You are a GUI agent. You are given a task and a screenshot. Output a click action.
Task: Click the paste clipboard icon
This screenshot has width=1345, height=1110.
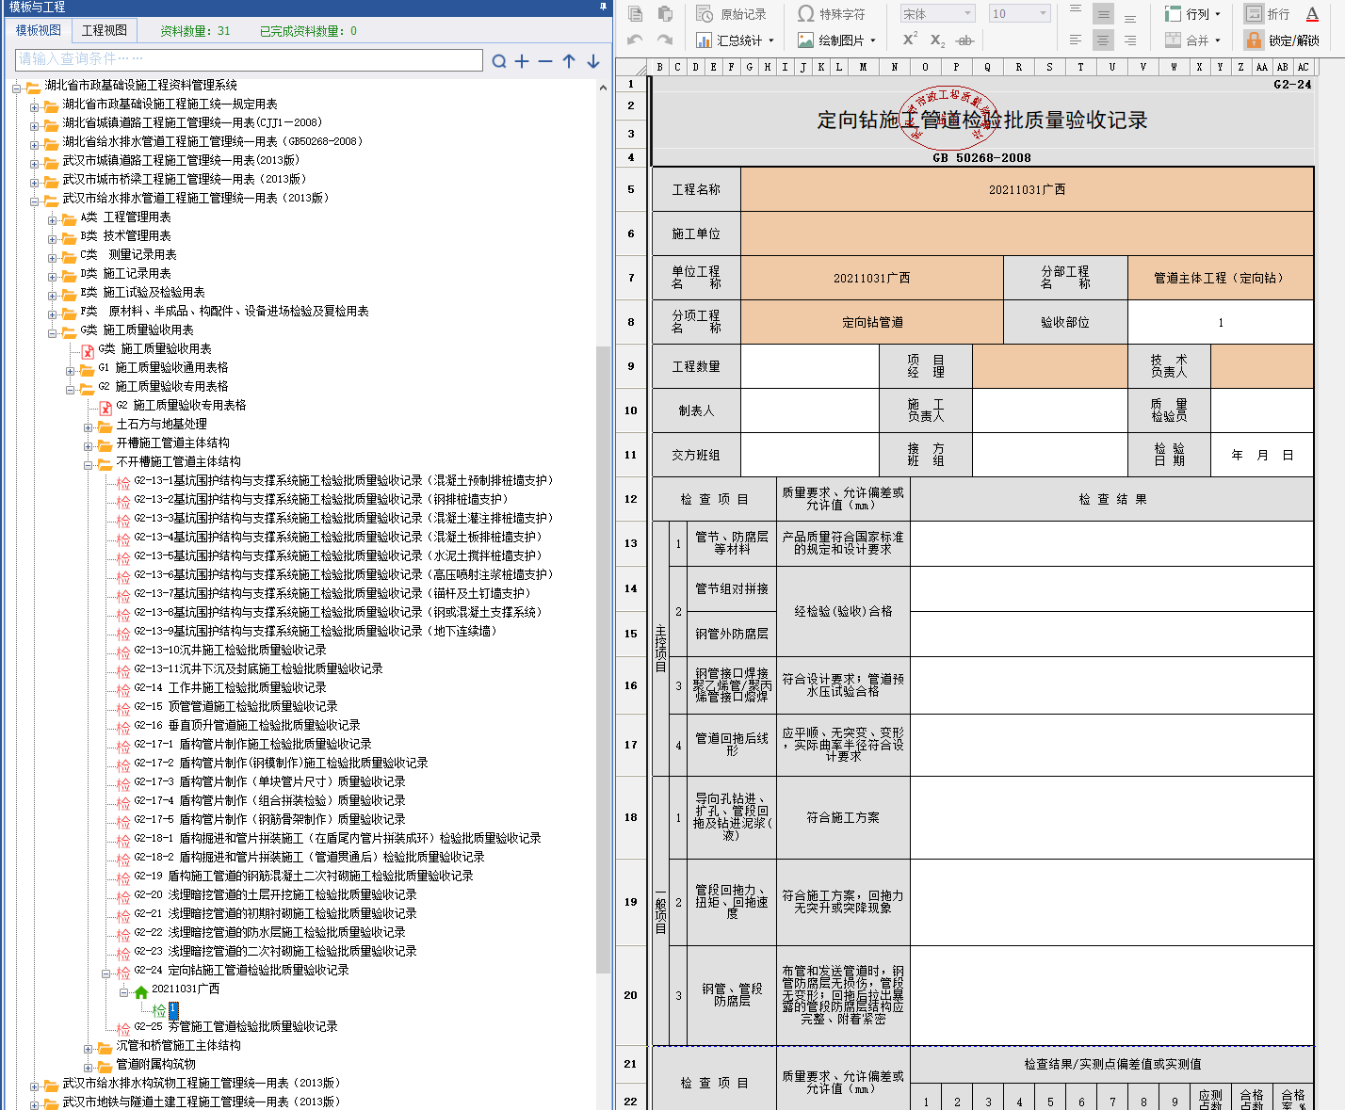pos(665,14)
